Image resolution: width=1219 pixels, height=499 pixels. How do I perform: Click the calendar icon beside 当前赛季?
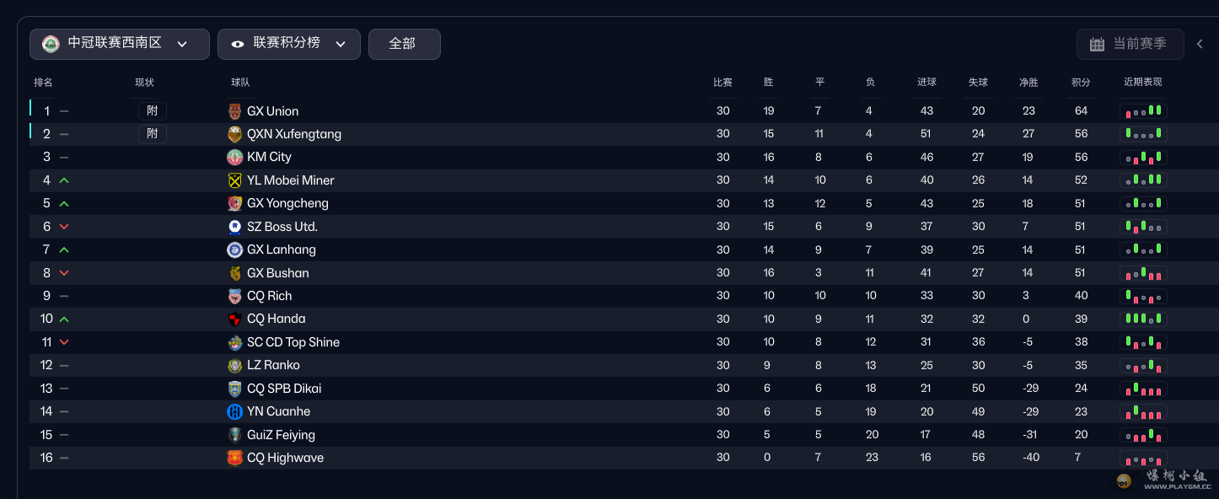pyautogui.click(x=1097, y=44)
